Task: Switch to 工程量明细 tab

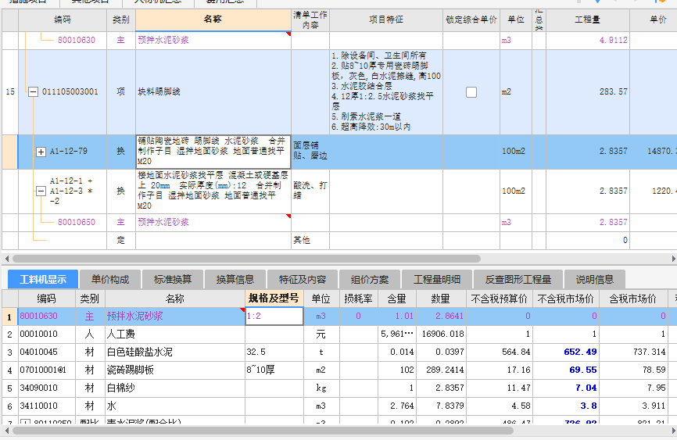Action: coord(436,279)
